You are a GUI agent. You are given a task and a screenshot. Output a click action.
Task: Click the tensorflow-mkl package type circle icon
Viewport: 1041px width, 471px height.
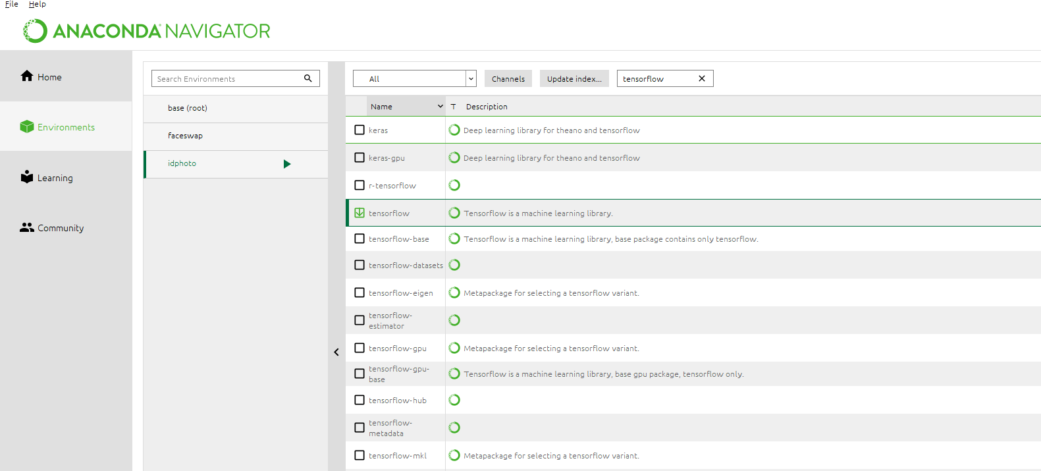pos(454,455)
